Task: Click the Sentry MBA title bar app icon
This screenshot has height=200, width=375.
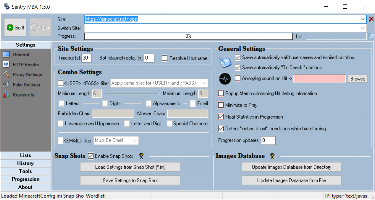Action: click(7, 6)
